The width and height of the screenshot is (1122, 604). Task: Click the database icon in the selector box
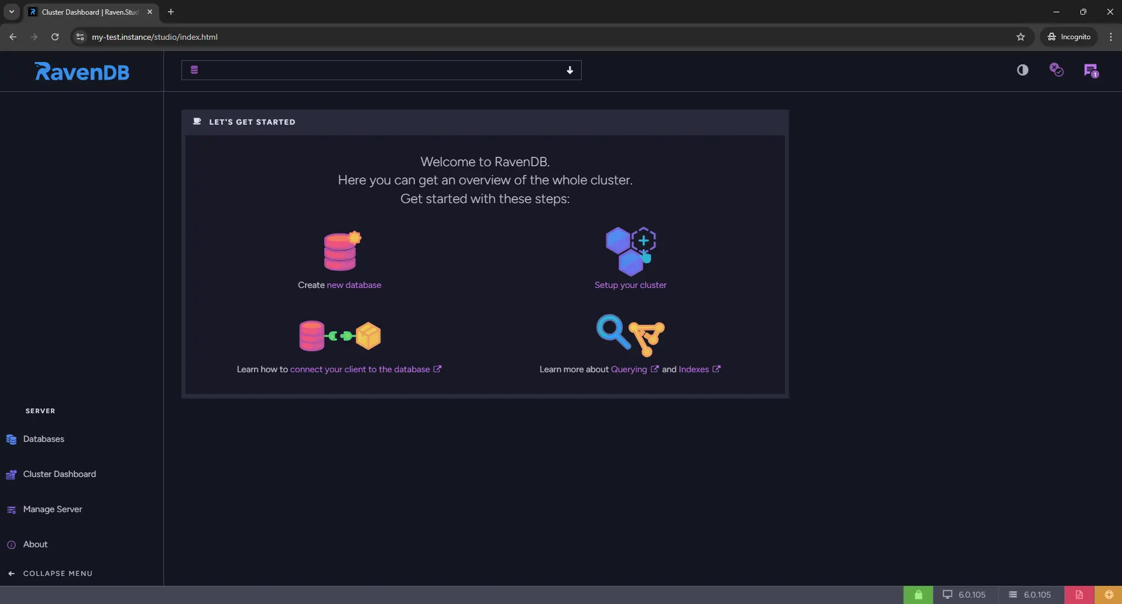point(194,70)
